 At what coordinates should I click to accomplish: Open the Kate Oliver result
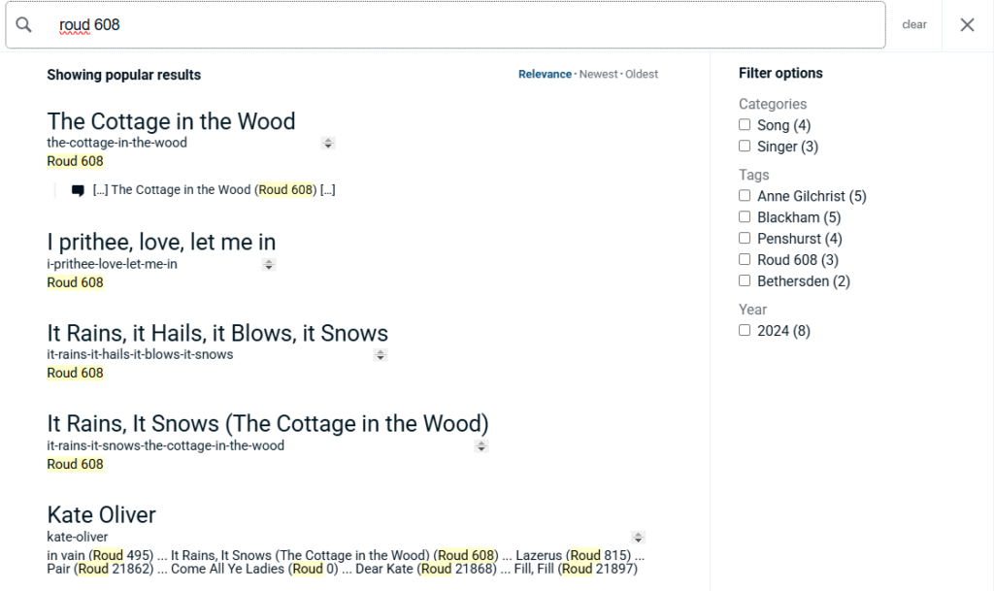click(x=101, y=514)
